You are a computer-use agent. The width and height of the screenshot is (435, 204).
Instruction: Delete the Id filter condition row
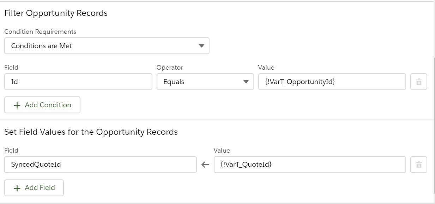(419, 82)
